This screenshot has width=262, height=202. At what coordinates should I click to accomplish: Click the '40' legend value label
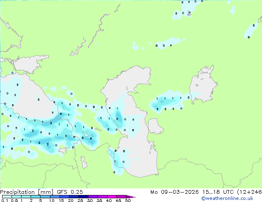pyautogui.click(x=109, y=200)
